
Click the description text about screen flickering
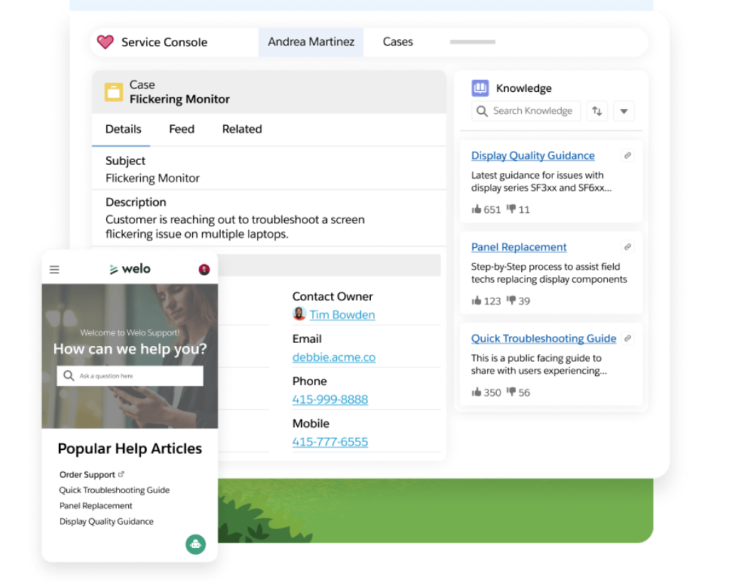(x=235, y=227)
